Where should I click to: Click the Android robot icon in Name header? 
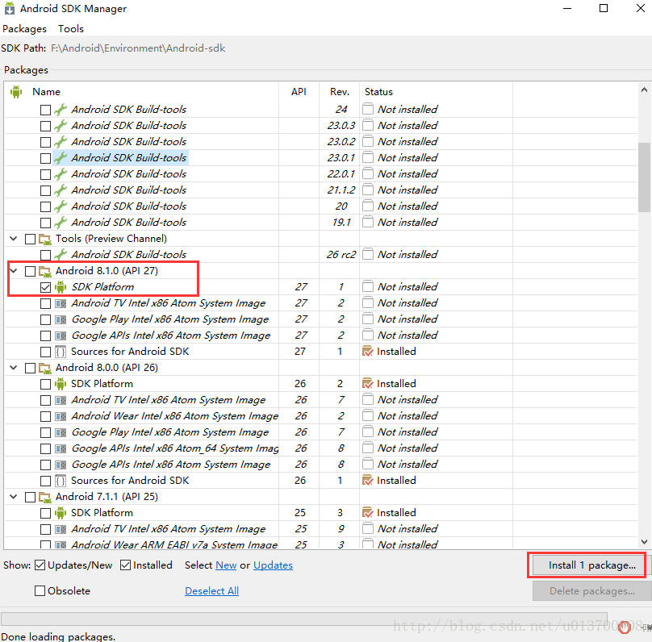point(16,92)
